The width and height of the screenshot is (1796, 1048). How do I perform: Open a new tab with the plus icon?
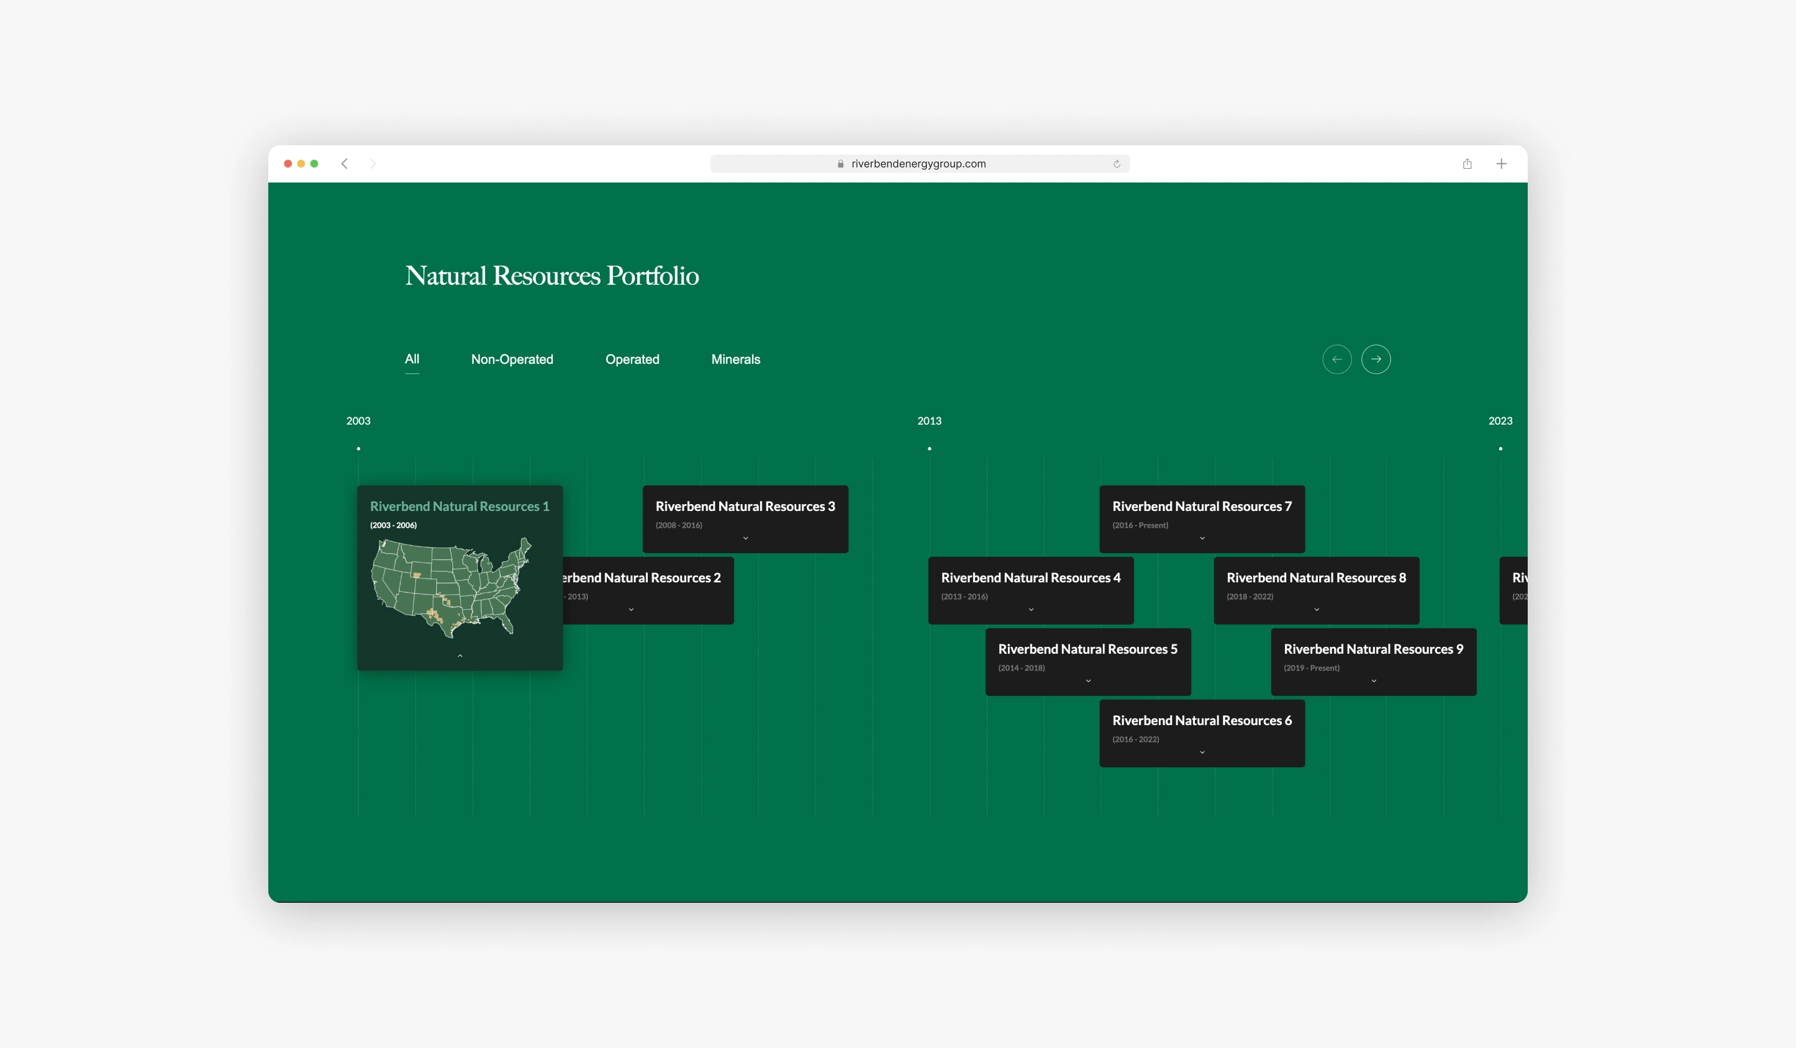point(1501,164)
